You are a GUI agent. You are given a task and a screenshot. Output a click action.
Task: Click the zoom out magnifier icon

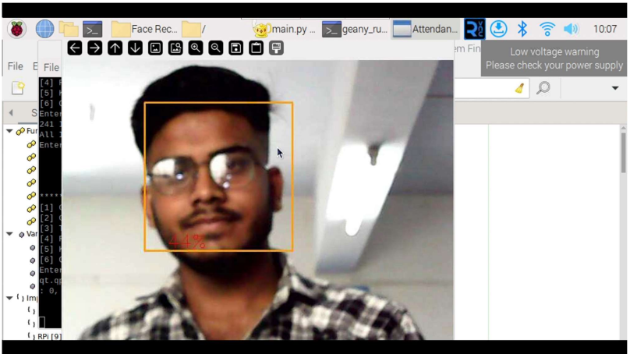216,48
